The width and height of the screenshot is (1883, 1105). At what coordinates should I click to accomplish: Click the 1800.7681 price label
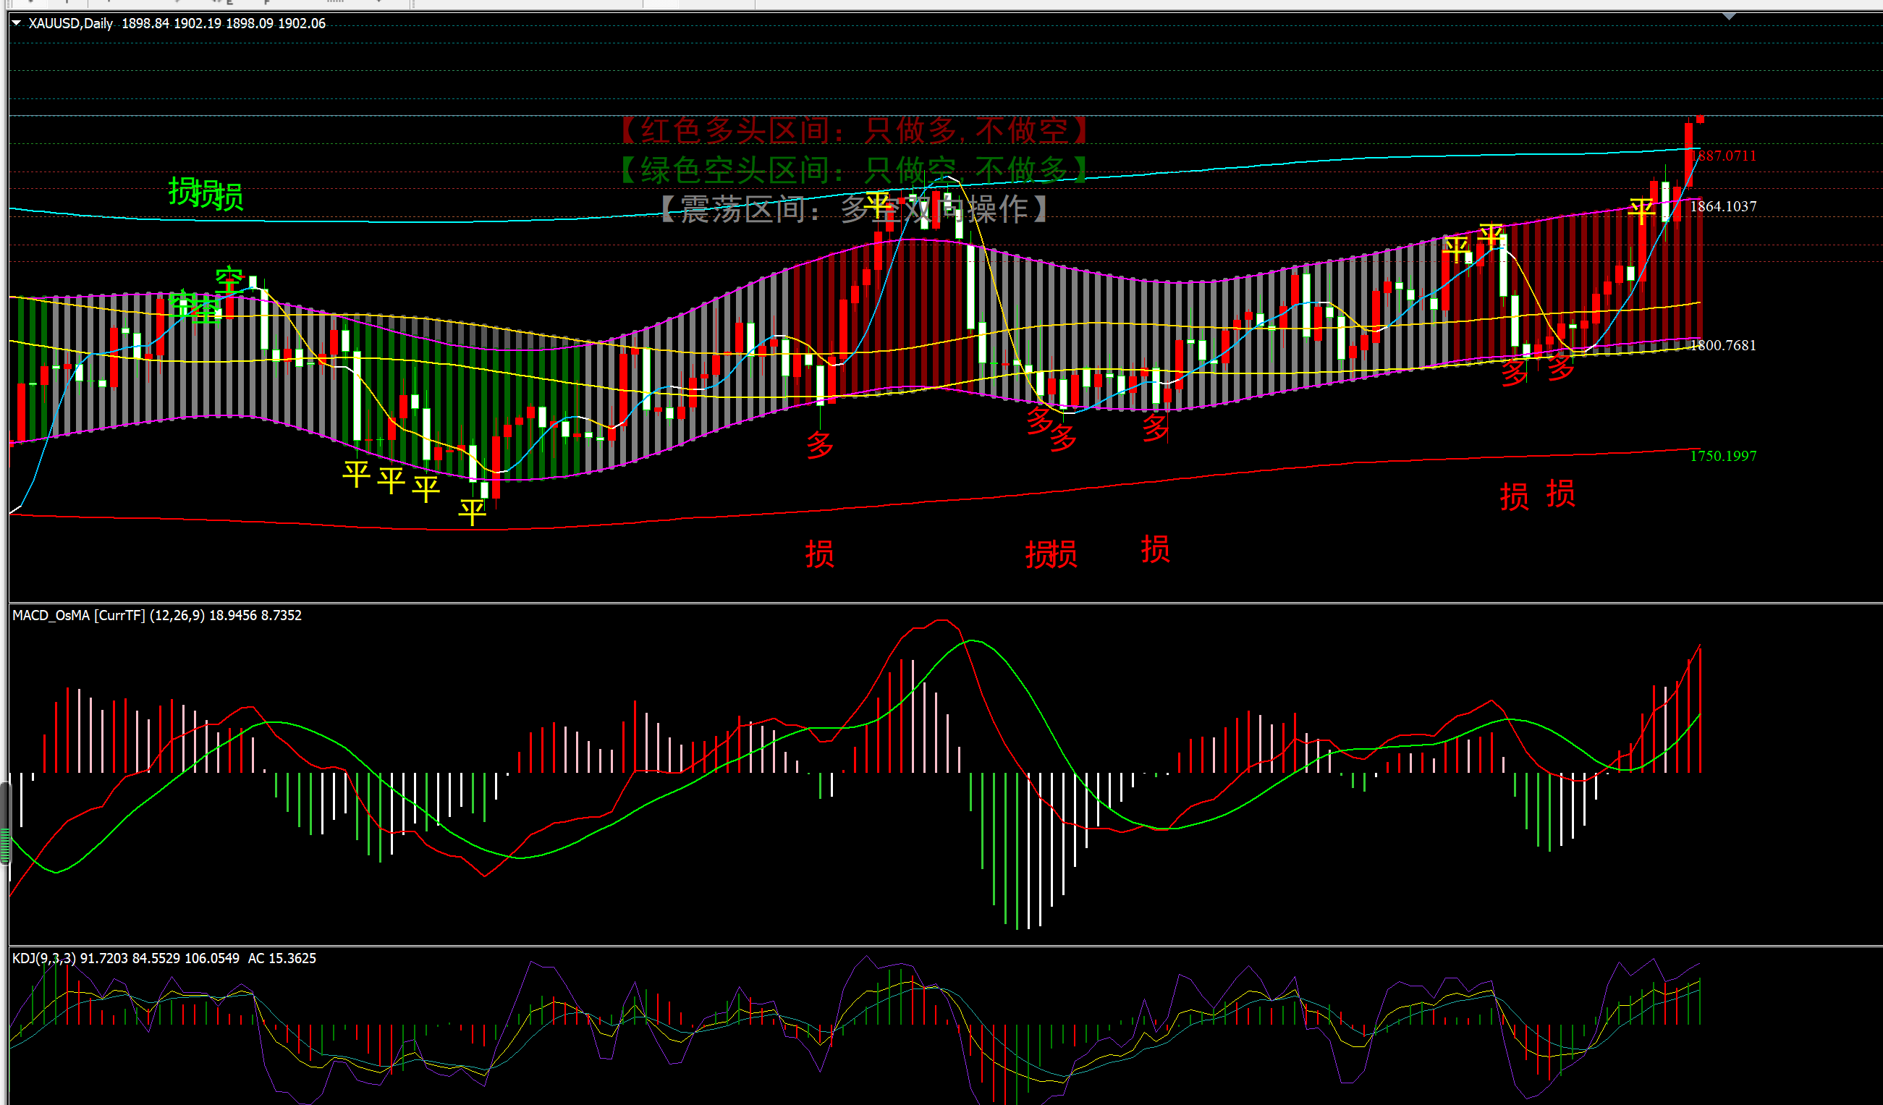point(1723,345)
